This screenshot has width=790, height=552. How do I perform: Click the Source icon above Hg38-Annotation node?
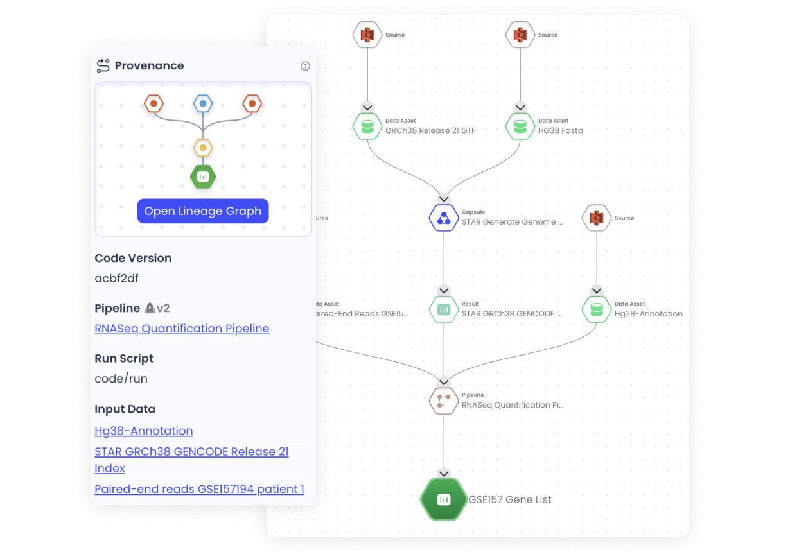coord(596,218)
